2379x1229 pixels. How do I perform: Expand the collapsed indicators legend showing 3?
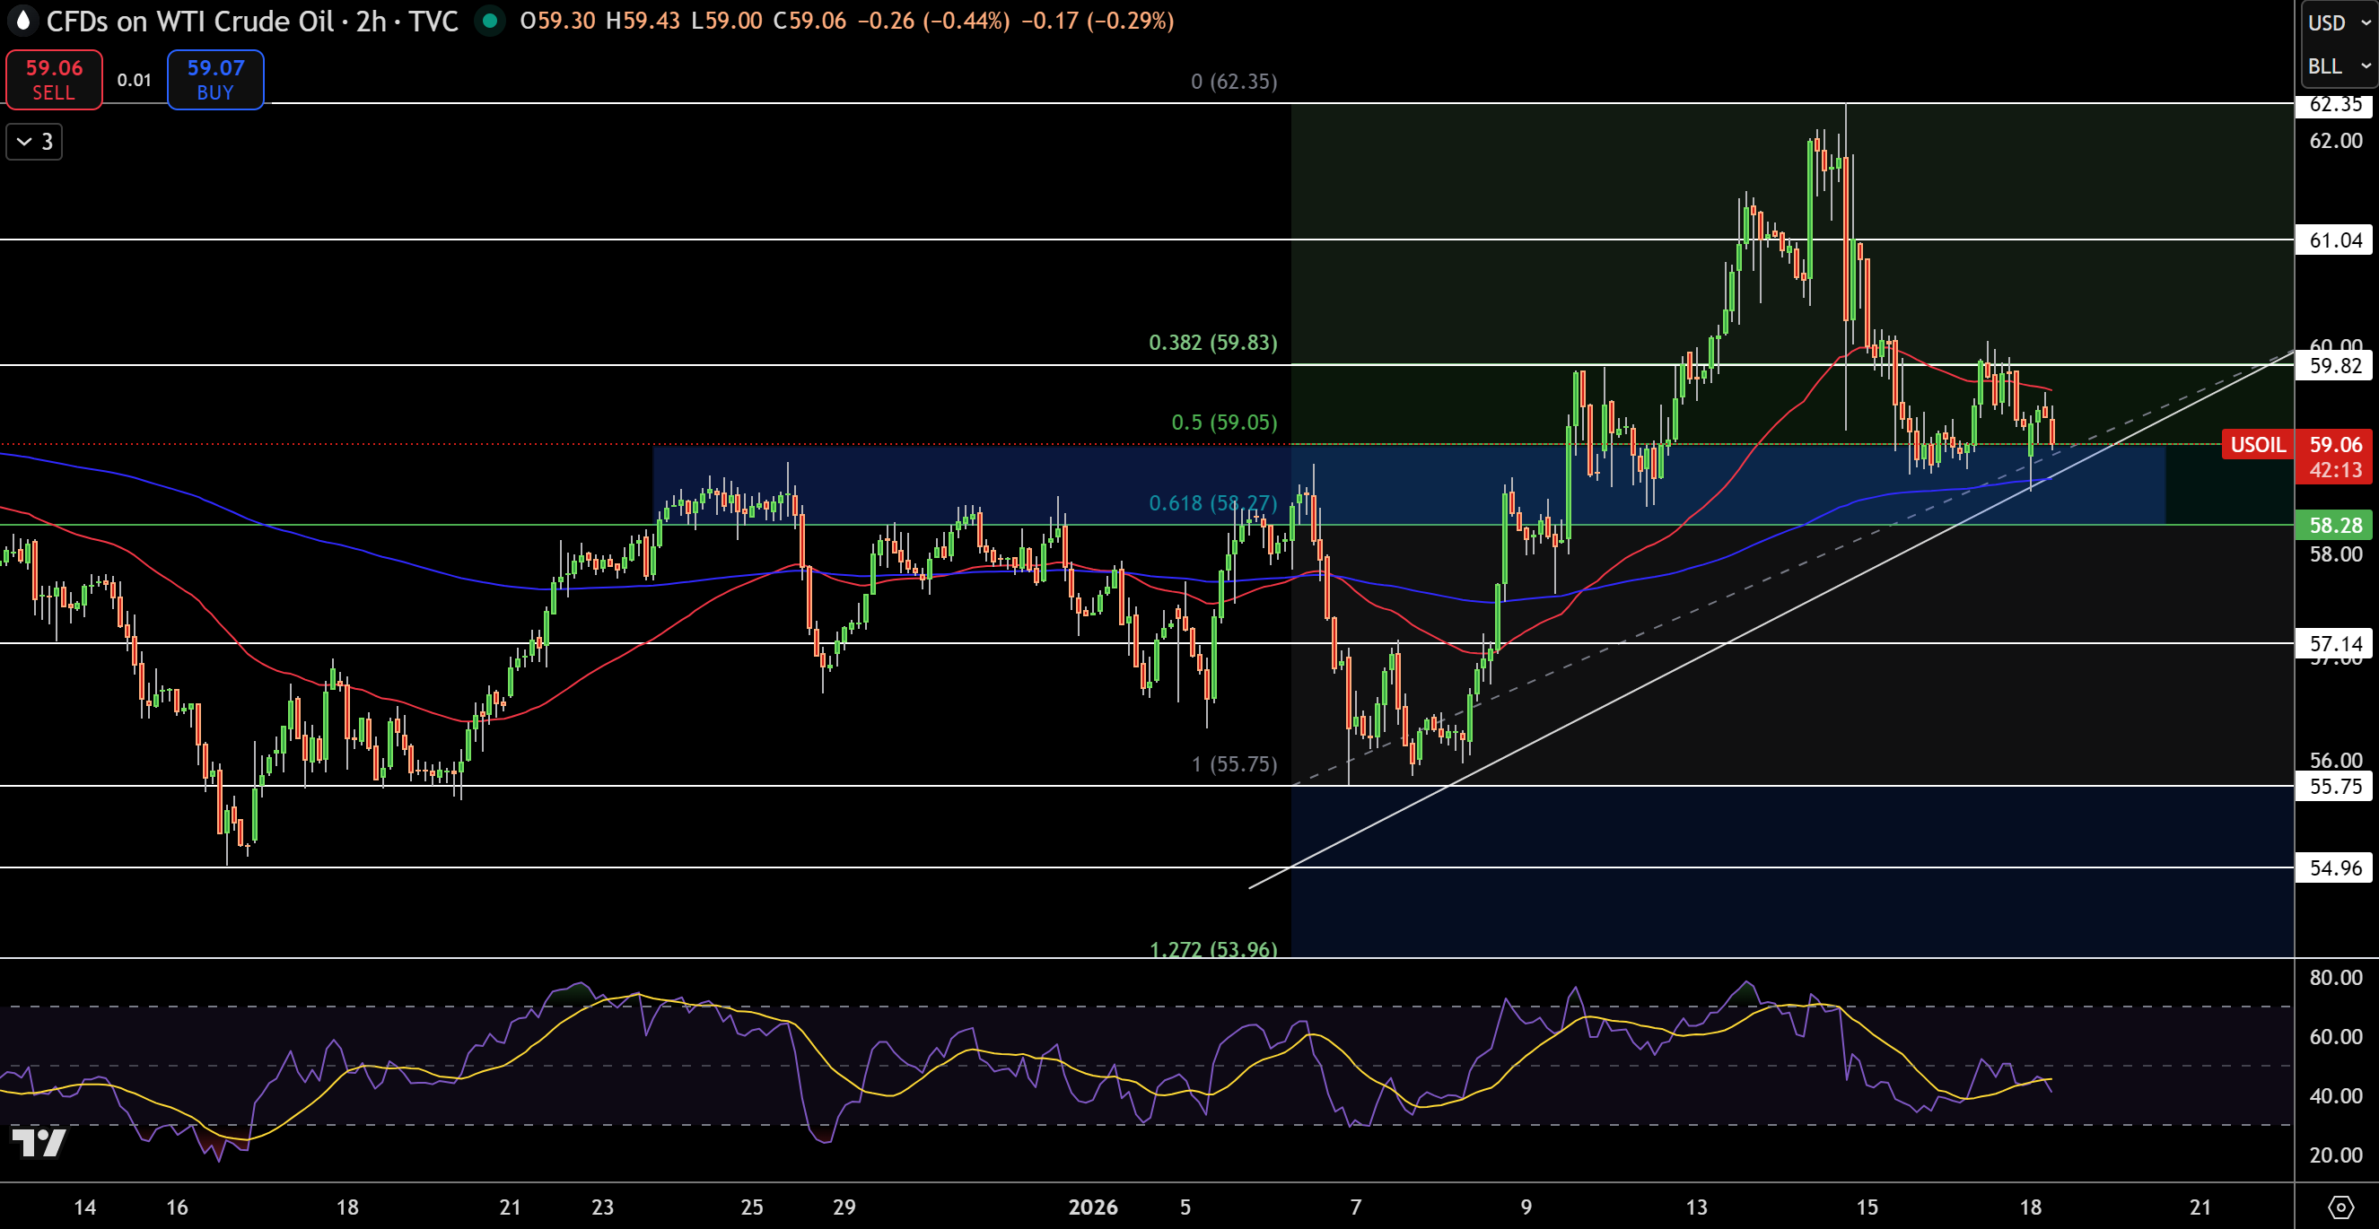point(34,143)
